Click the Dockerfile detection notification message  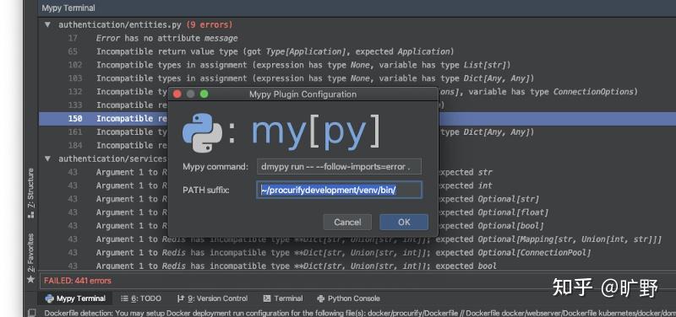click(x=360, y=312)
